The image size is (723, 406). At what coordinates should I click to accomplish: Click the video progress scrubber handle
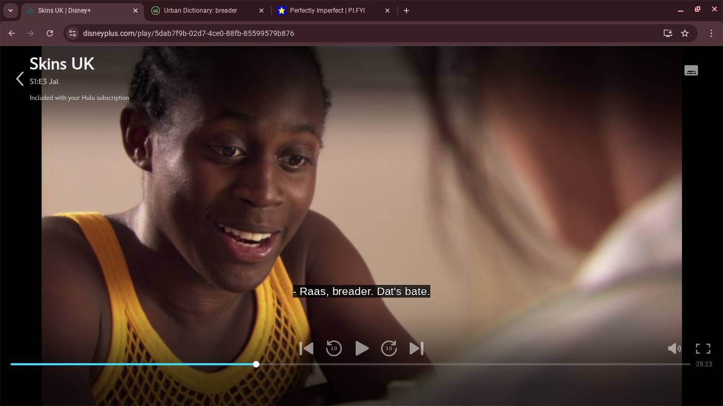(256, 364)
